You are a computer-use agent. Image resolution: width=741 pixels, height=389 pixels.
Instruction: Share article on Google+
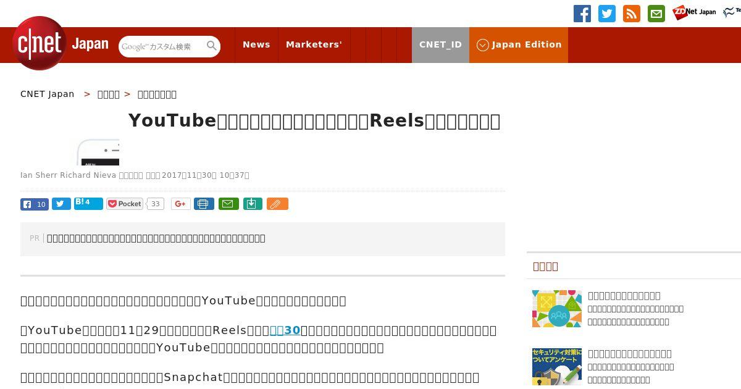(181, 204)
